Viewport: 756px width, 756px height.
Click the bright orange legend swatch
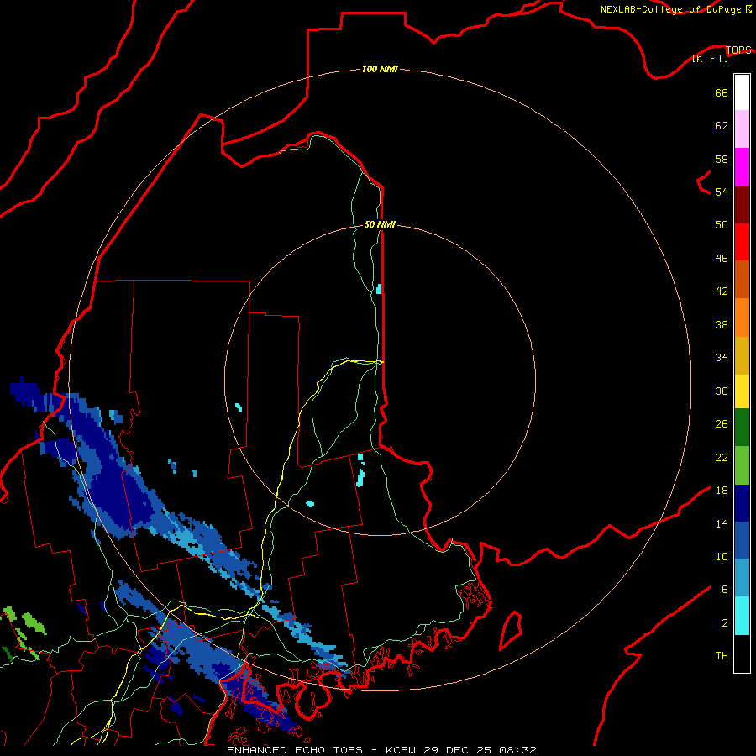(742, 318)
